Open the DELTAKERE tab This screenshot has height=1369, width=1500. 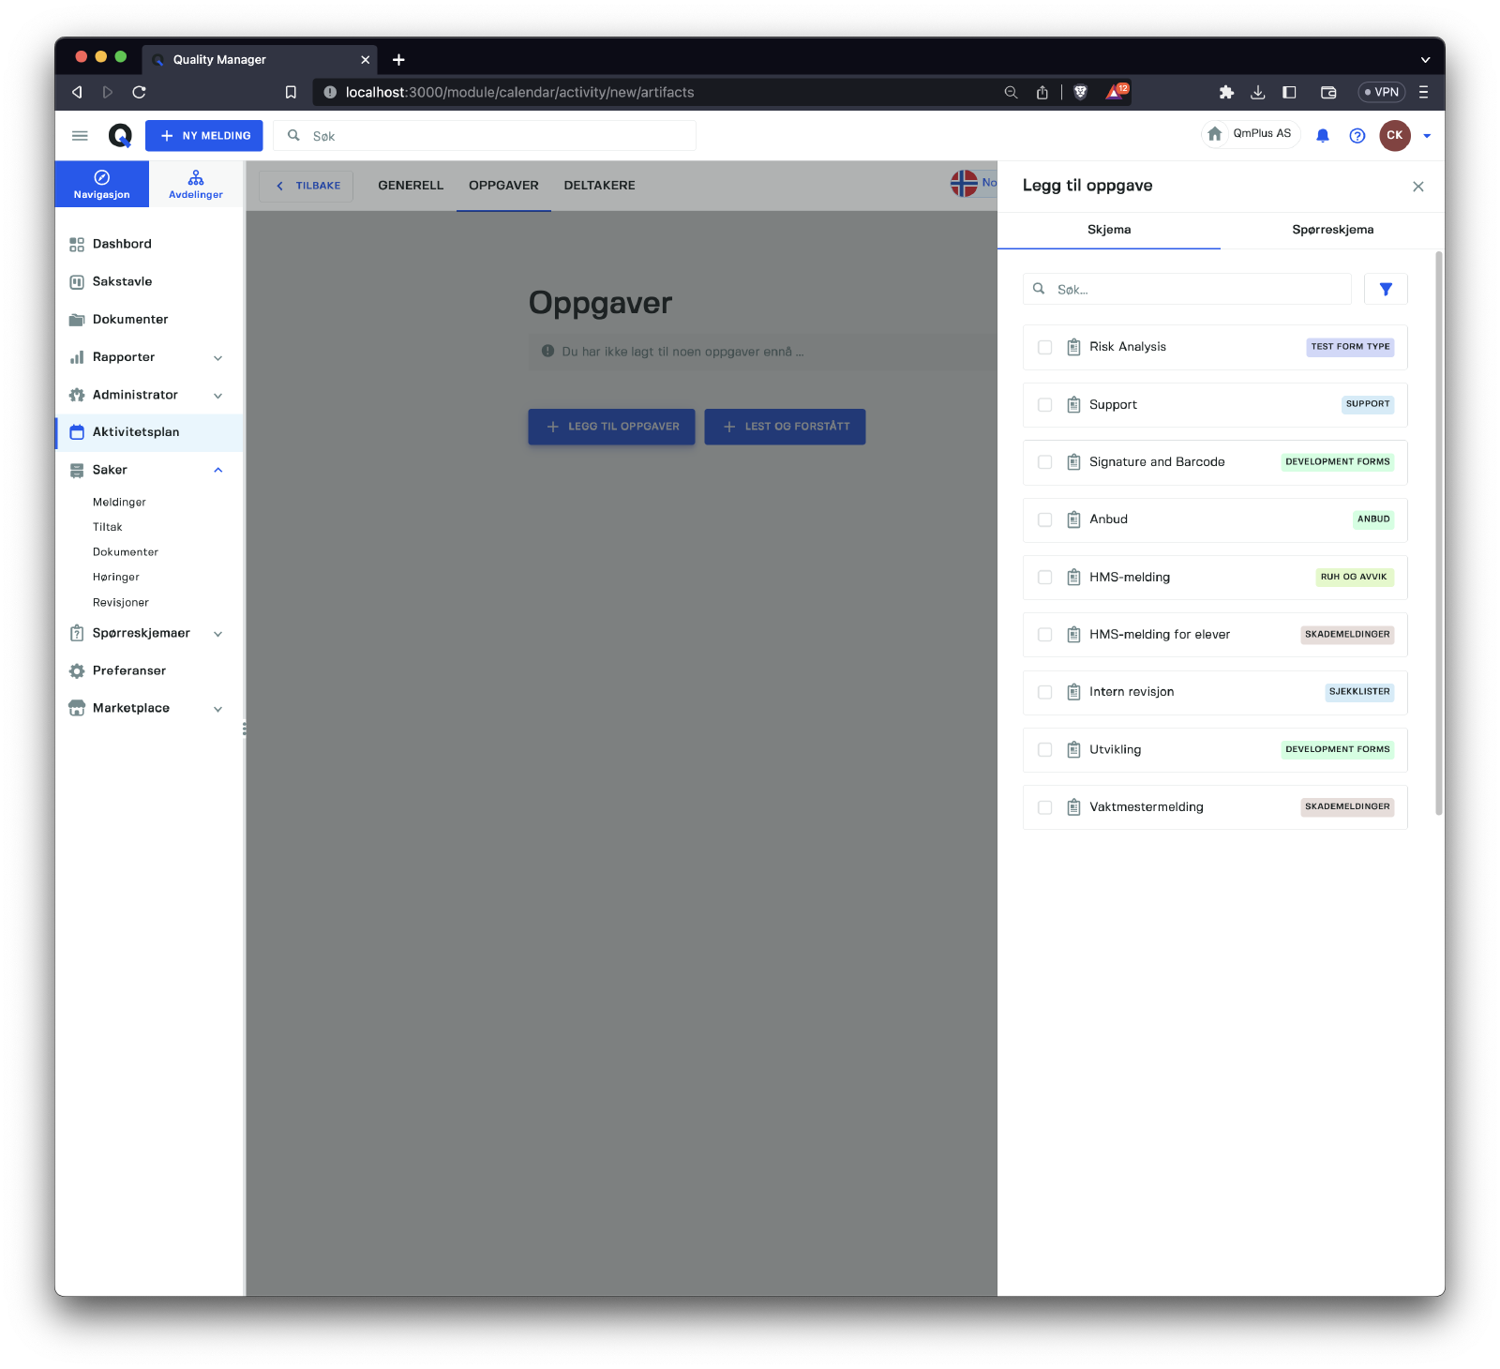(x=599, y=186)
